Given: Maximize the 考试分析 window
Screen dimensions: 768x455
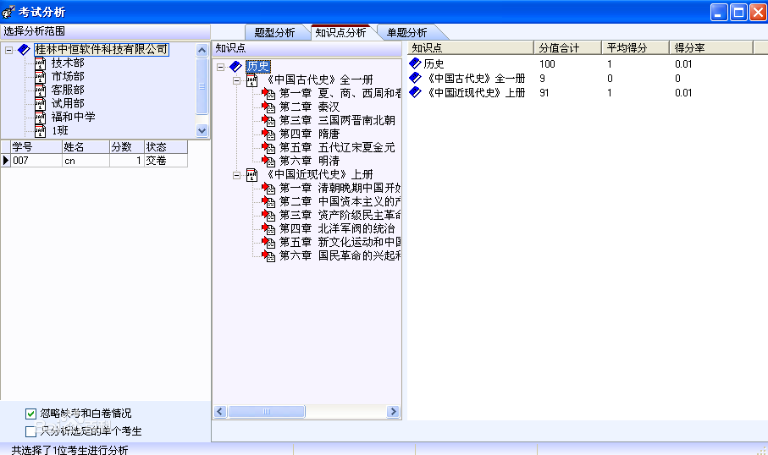Looking at the screenshot, I should [738, 12].
